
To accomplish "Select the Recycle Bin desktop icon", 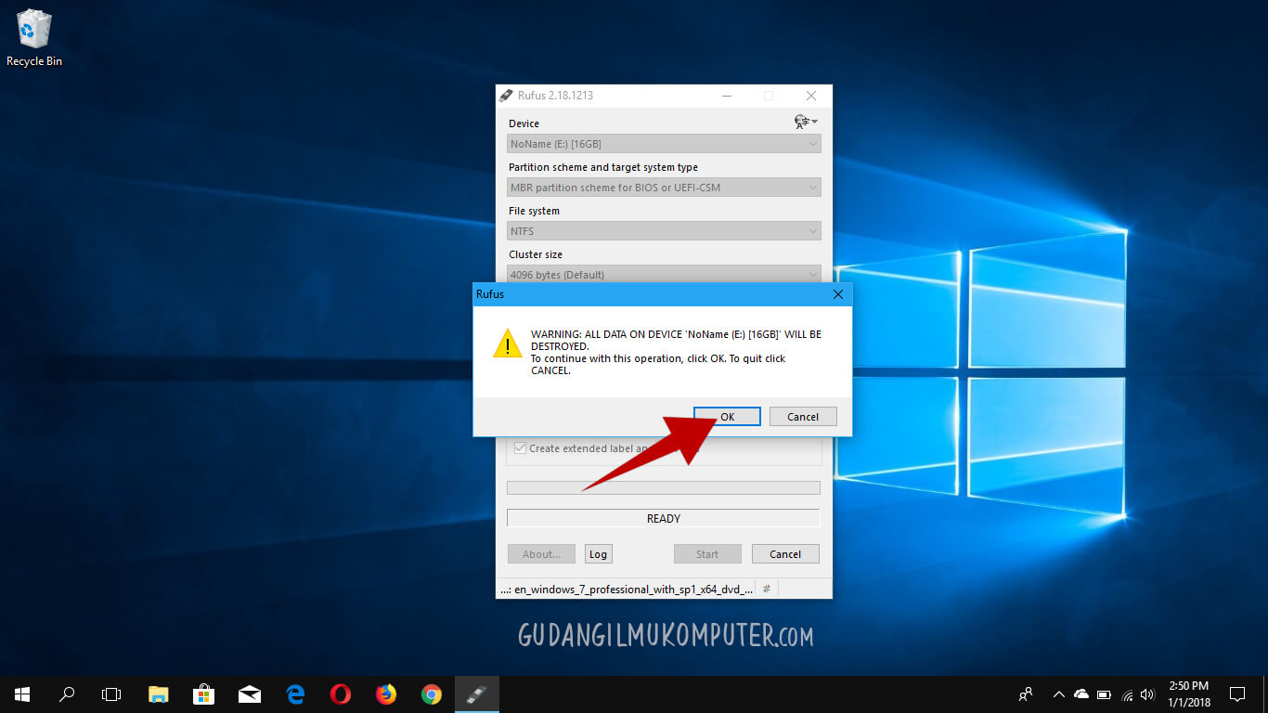I will pos(34,38).
